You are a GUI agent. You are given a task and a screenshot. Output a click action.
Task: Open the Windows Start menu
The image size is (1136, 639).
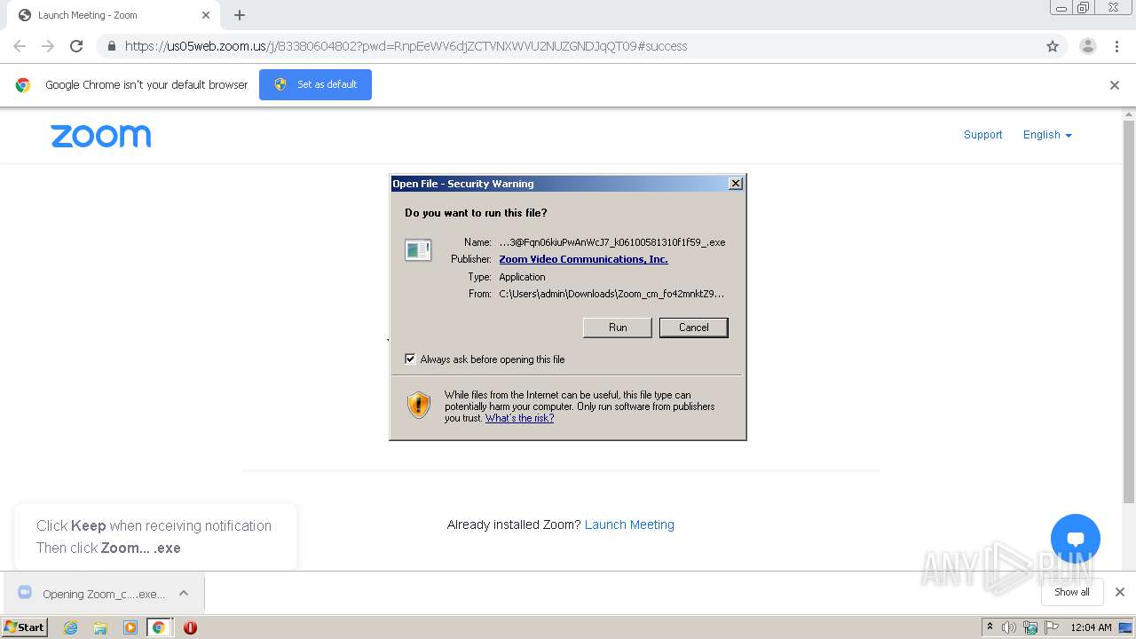pos(25,627)
